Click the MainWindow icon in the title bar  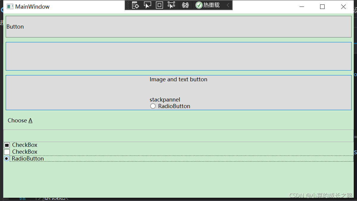(10, 6)
